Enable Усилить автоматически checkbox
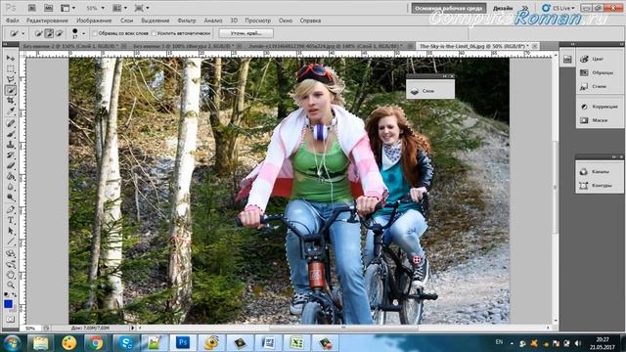The width and height of the screenshot is (626, 352). point(154,33)
